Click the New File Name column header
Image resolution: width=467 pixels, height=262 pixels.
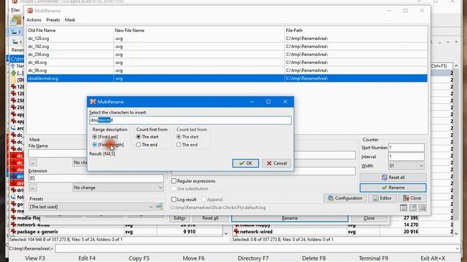click(x=199, y=31)
